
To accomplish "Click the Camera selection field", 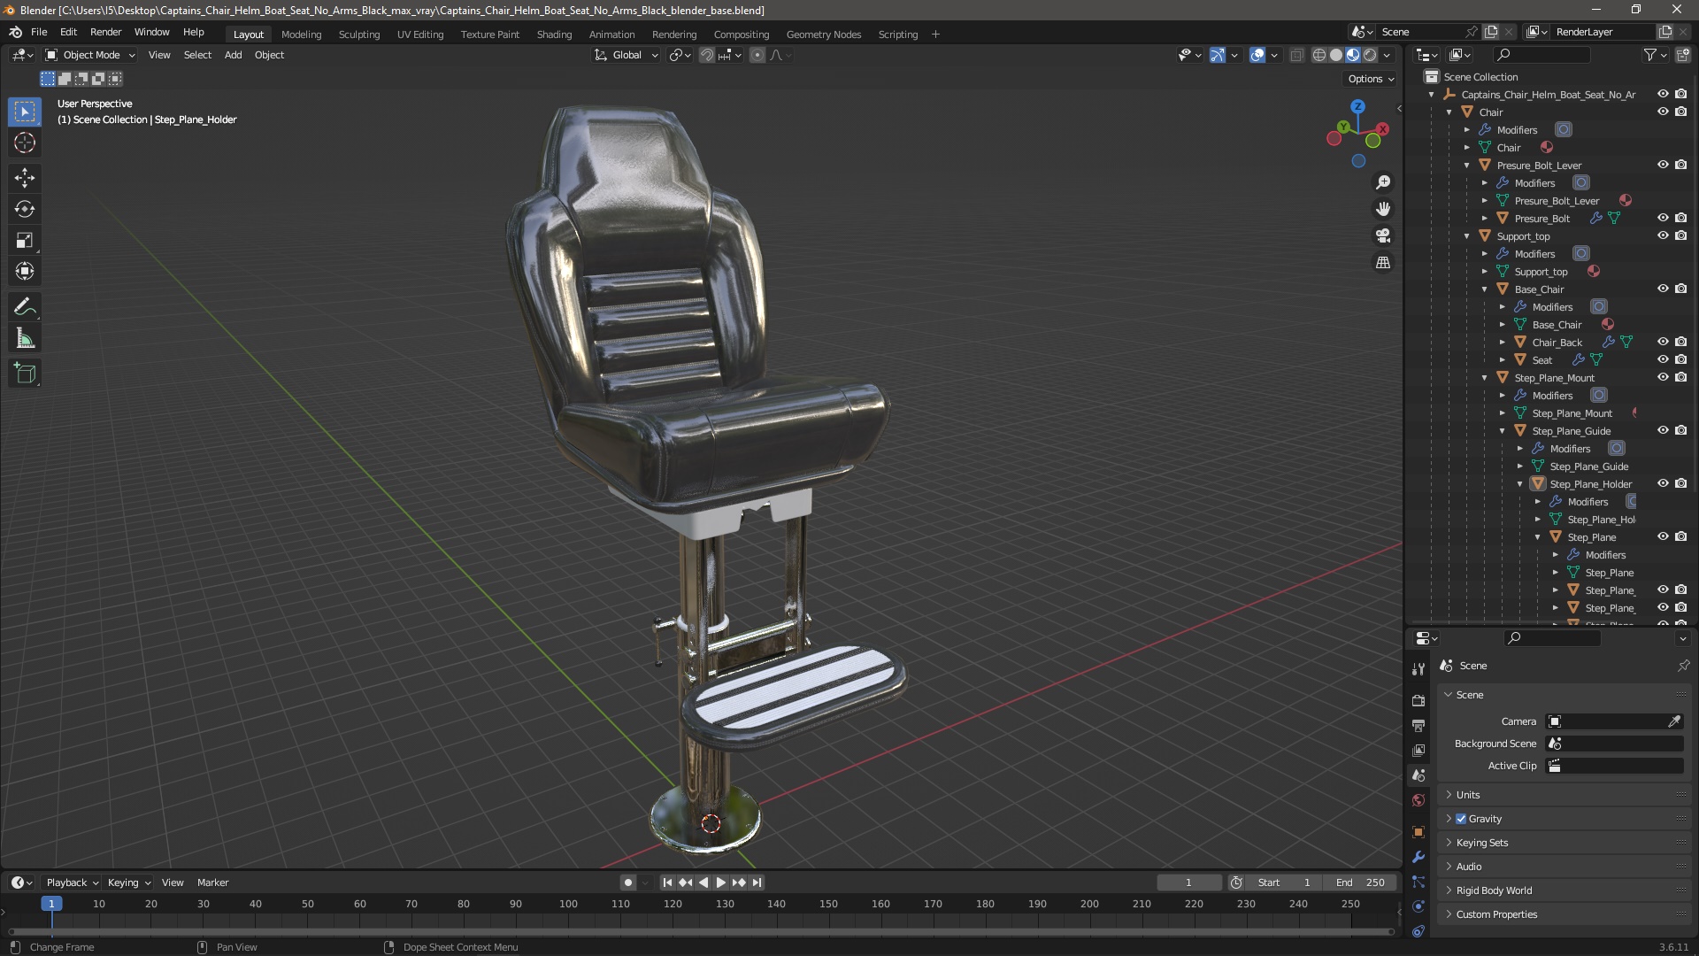I will pyautogui.click(x=1614, y=721).
